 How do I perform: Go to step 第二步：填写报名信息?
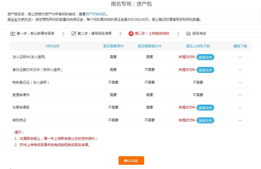tap(95, 33)
